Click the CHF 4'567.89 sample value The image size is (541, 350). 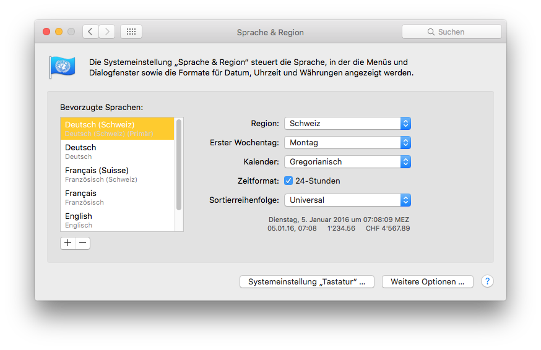388,228
